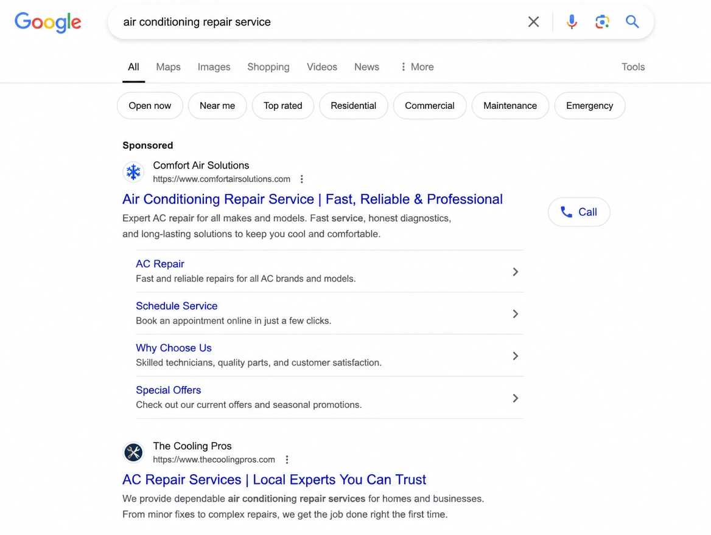Click Comfort Air Solutions snowflake favicon
This screenshot has width=711, height=535.
(x=133, y=172)
